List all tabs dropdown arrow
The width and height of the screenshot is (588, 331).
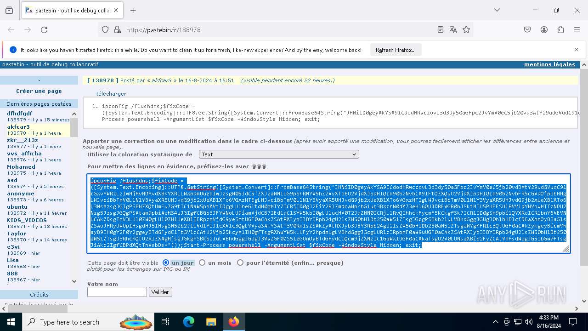[497, 10]
